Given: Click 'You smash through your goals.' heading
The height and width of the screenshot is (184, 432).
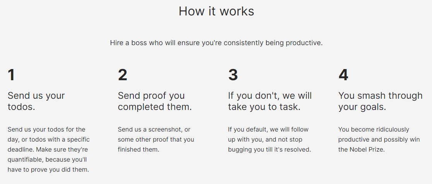Looking at the screenshot, I should click(380, 101).
